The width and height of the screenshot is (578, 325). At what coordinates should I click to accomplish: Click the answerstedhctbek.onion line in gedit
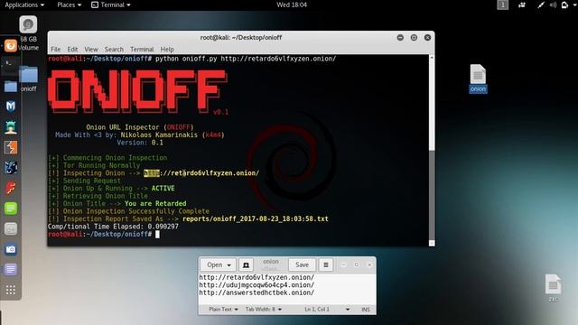(x=256, y=292)
